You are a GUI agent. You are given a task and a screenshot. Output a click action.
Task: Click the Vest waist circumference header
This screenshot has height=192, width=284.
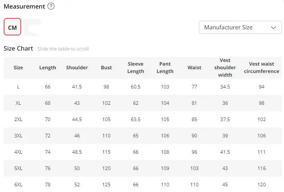coord(262,68)
